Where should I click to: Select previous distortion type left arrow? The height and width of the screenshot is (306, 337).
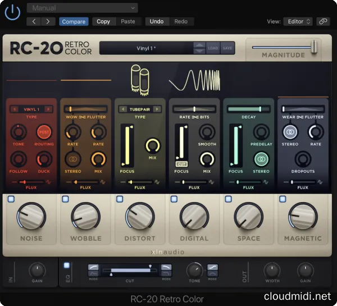[123, 109]
